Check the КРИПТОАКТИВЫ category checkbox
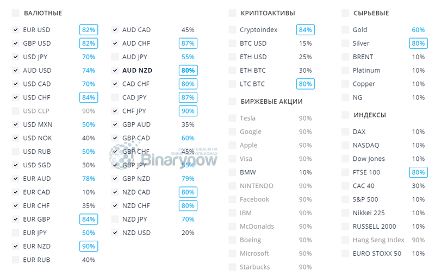 coord(232,13)
